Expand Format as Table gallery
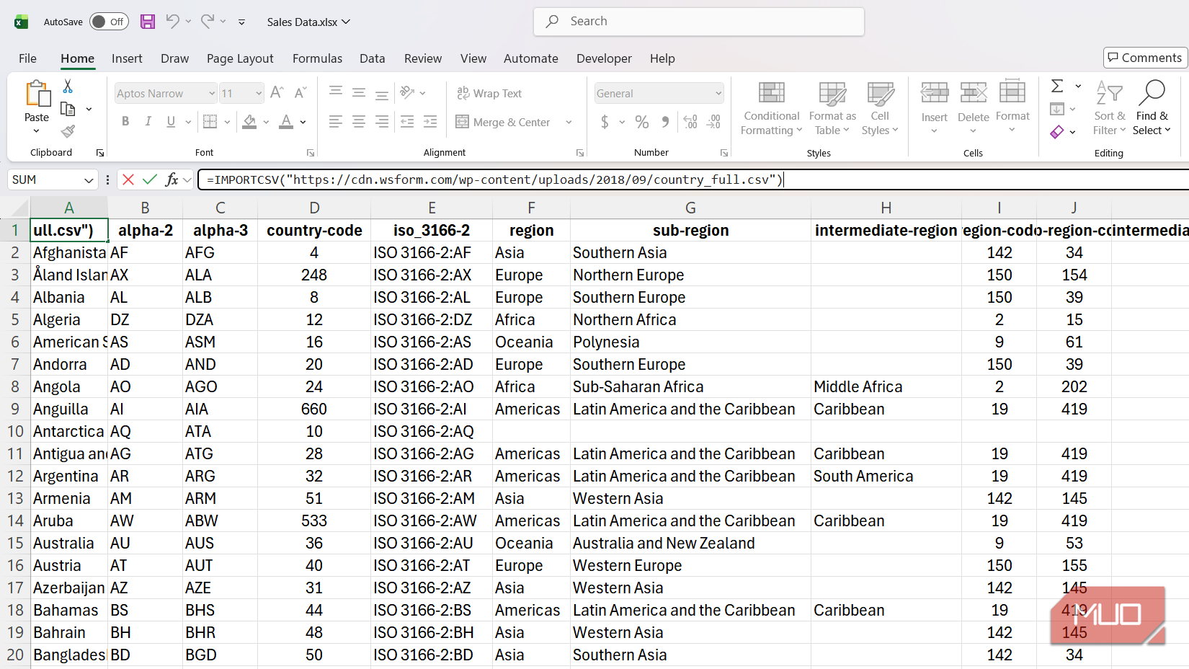The width and height of the screenshot is (1189, 669). point(832,108)
